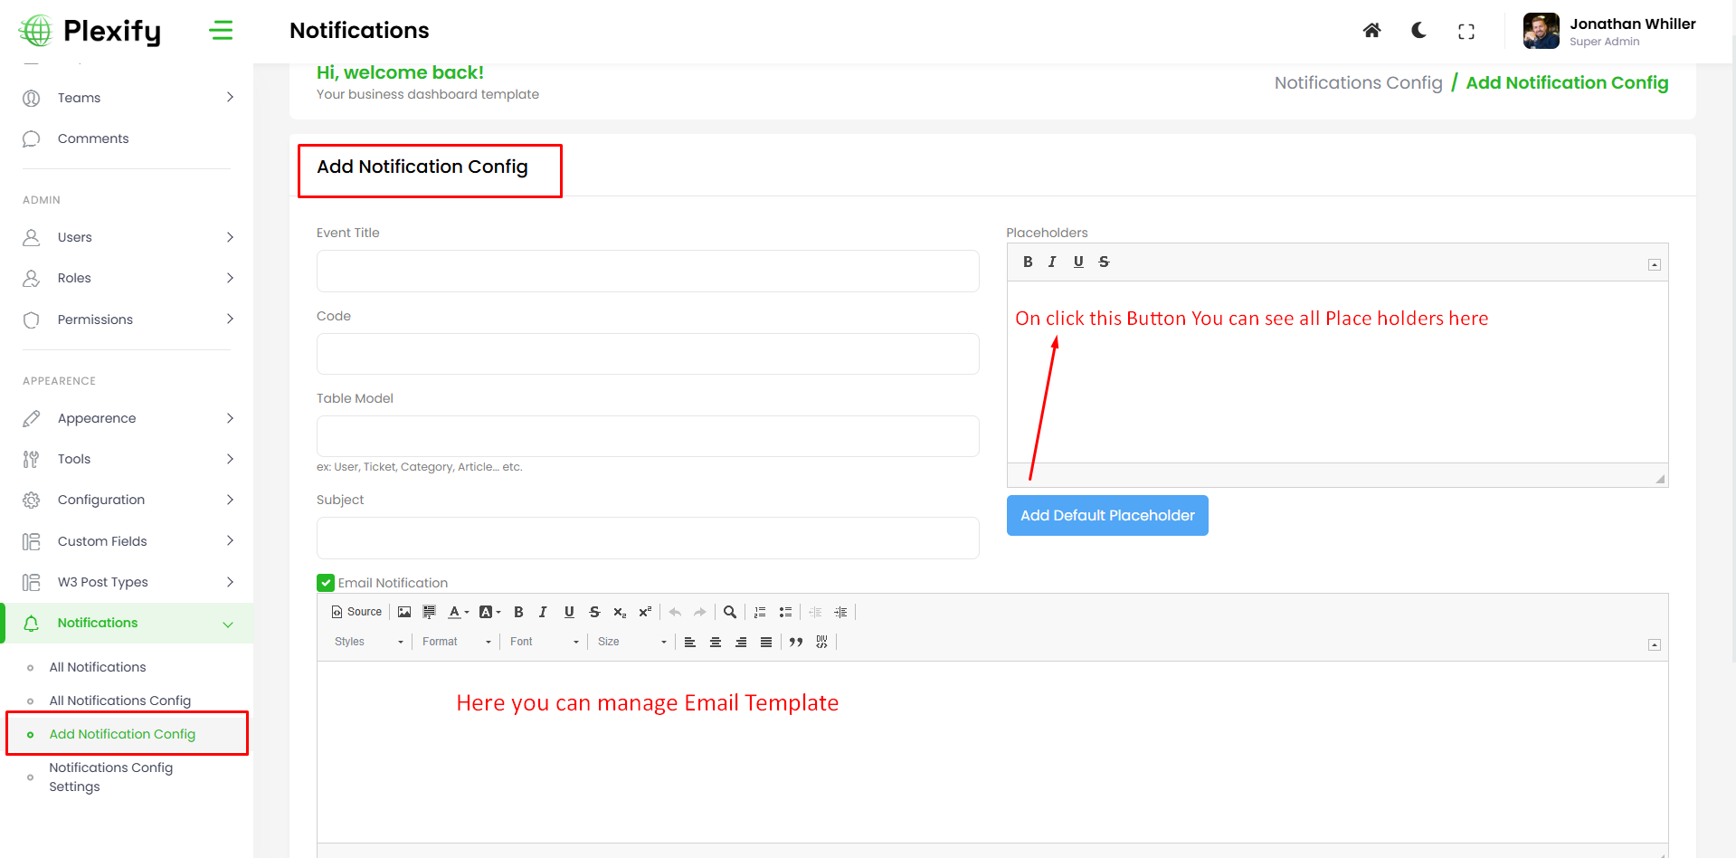Click the Find magnifier icon in email editor
The image size is (1736, 858).
point(730,613)
